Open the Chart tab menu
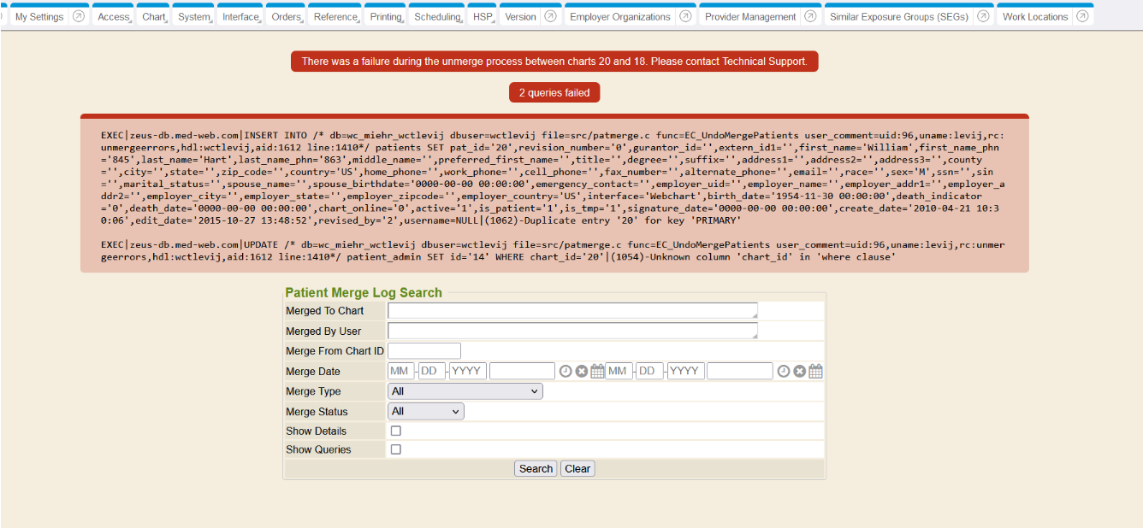 [x=154, y=17]
